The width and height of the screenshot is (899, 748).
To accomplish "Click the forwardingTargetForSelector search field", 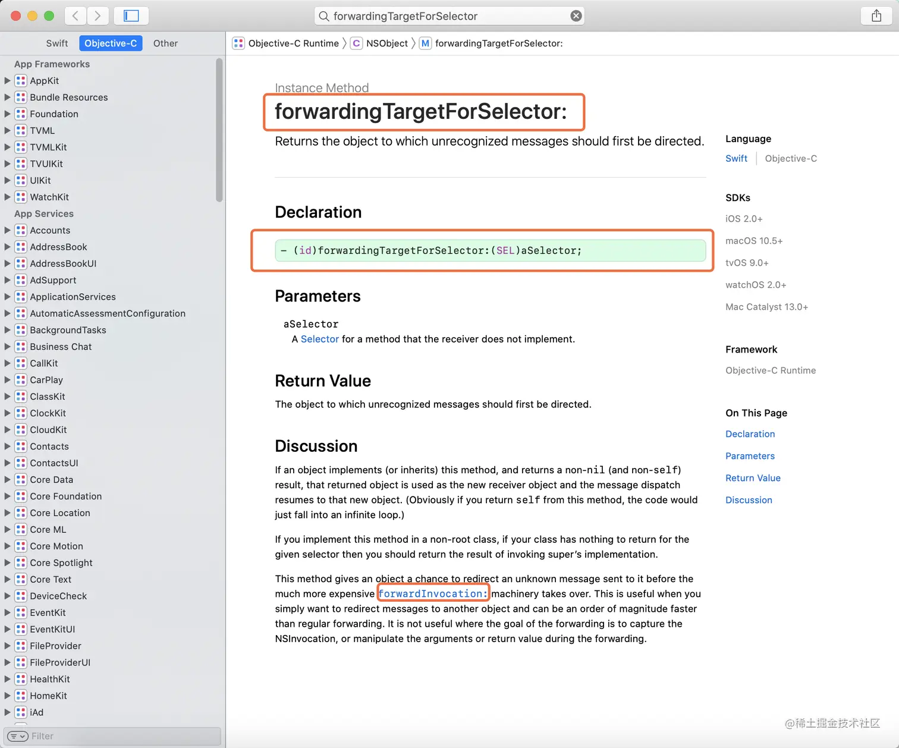I will [449, 16].
